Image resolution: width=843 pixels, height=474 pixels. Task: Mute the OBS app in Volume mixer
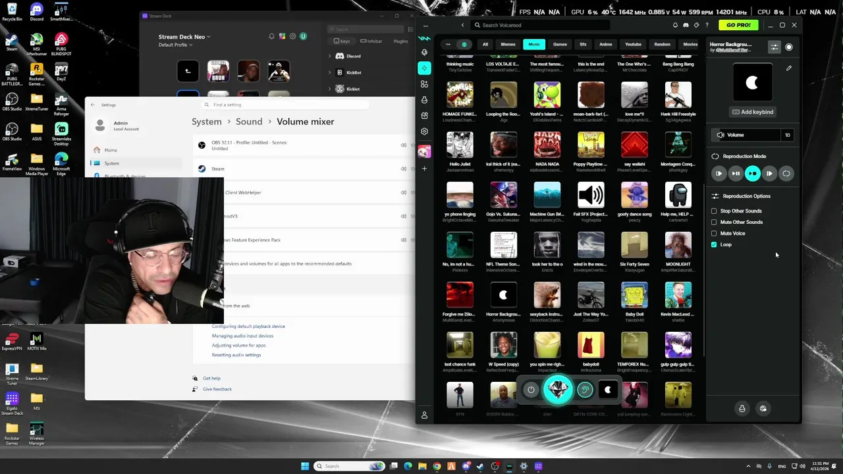pos(404,145)
